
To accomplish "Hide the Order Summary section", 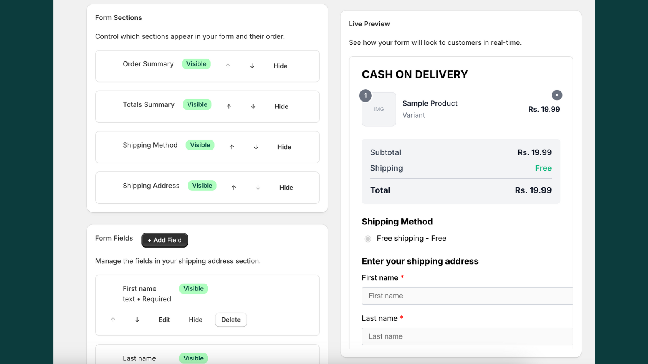I will pyautogui.click(x=280, y=66).
